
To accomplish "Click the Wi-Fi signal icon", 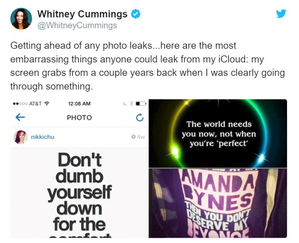I will tap(46, 103).
